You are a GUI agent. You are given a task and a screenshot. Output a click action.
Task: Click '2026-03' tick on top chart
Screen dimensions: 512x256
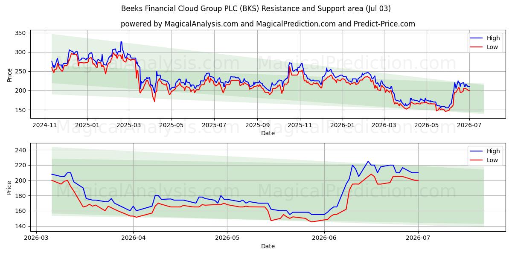383,125
